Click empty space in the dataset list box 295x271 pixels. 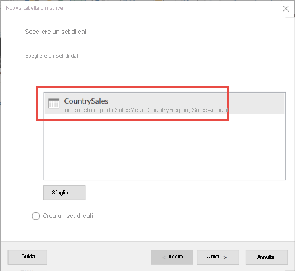point(164,147)
